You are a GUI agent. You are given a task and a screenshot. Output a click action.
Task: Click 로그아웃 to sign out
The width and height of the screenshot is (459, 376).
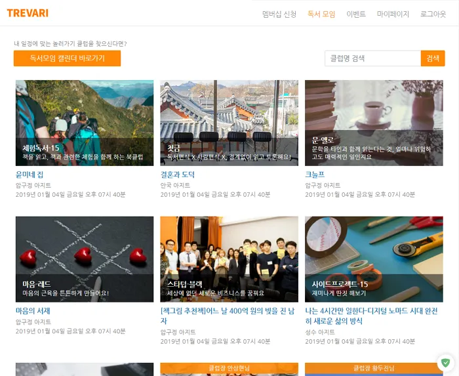pyautogui.click(x=433, y=14)
